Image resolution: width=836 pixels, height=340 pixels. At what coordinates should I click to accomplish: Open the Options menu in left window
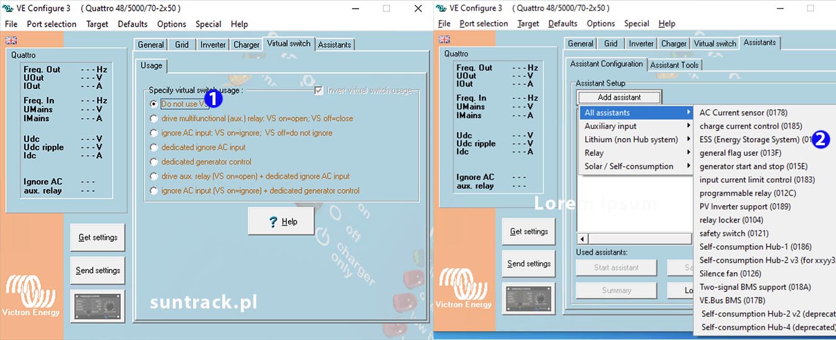coord(172,24)
